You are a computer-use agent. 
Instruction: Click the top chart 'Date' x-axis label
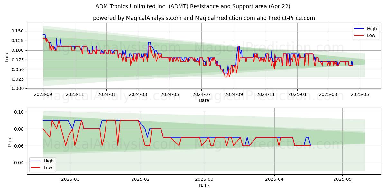204,100
